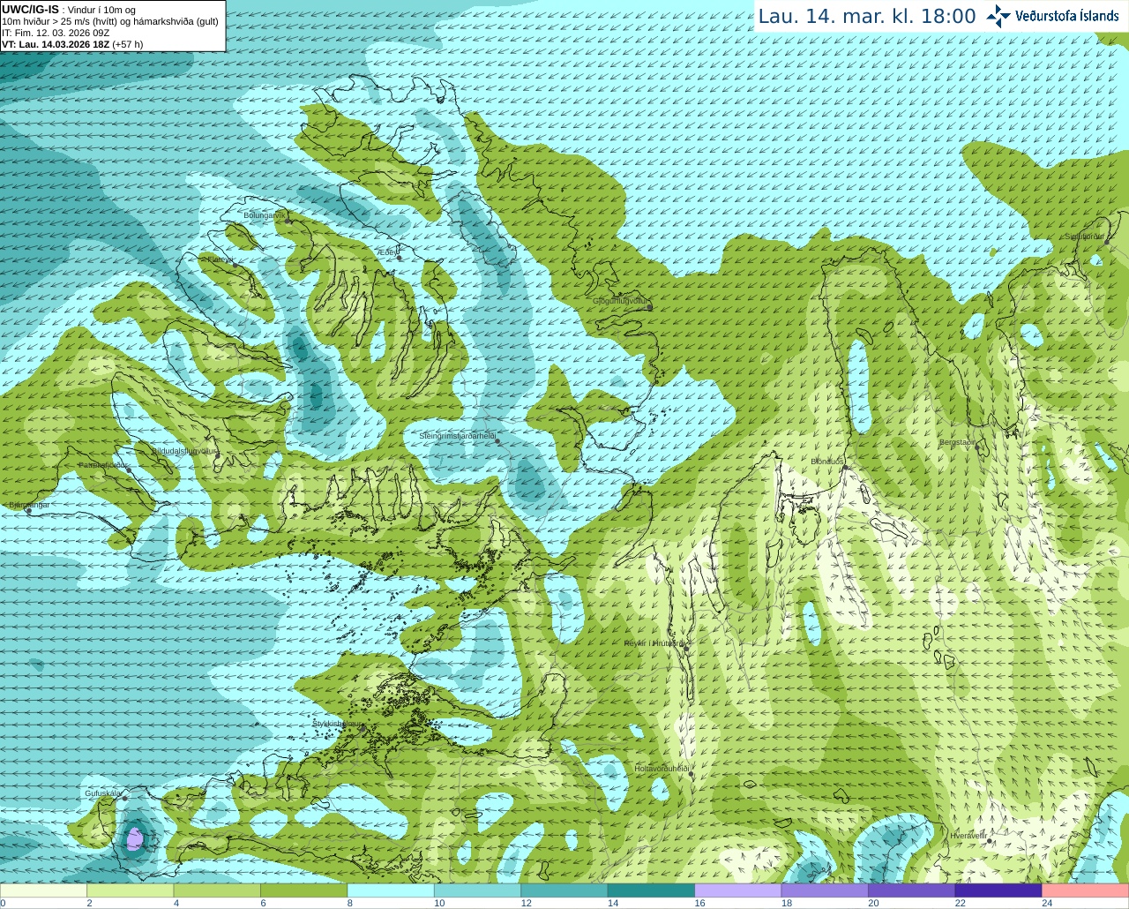Click the 16–18 lavender legend swatch

click(737, 890)
